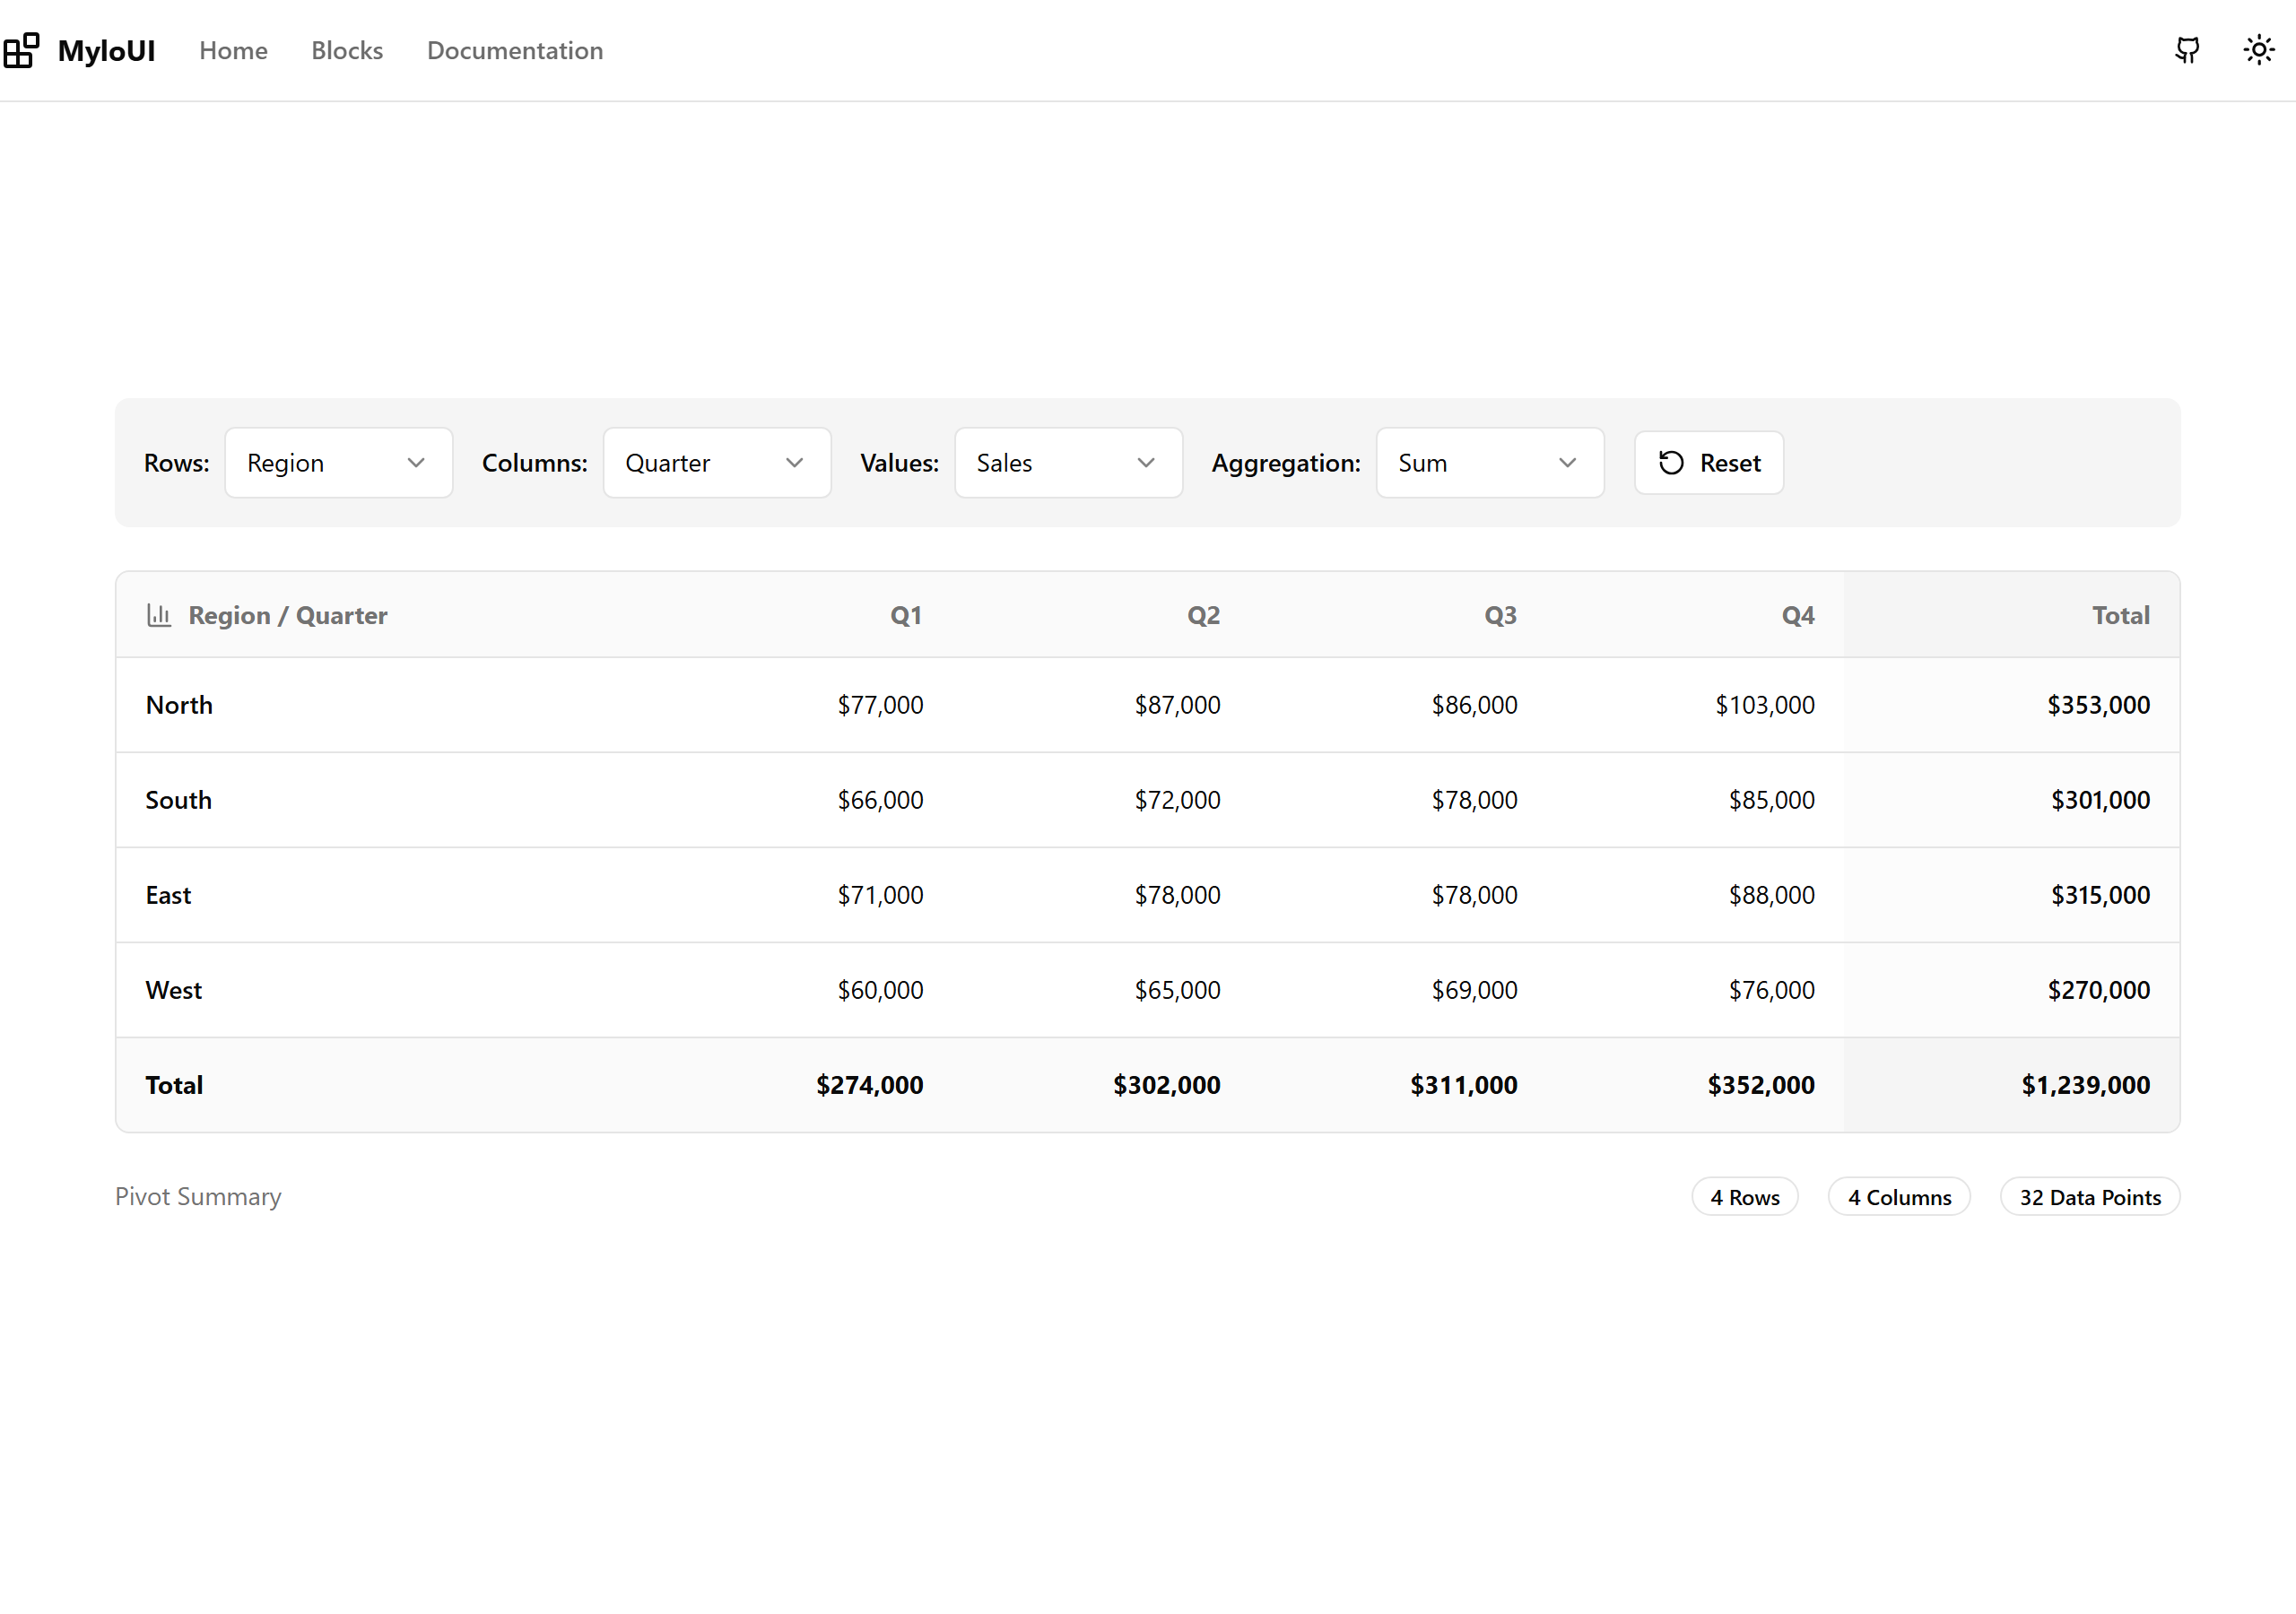Image resolution: width=2296 pixels, height=1614 pixels.
Task: Select West Q2 value $65,000
Action: [1177, 990]
